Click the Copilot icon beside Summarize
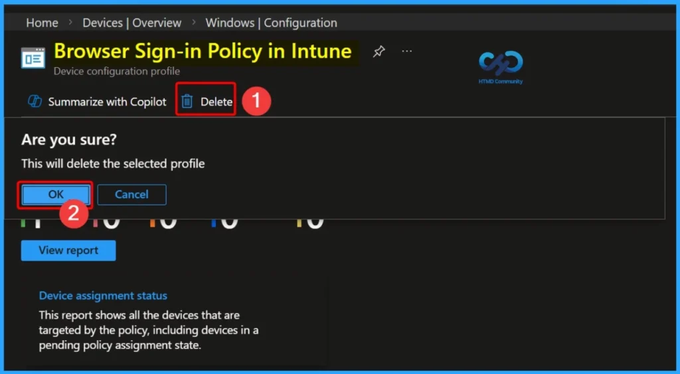680x374 pixels. [35, 102]
